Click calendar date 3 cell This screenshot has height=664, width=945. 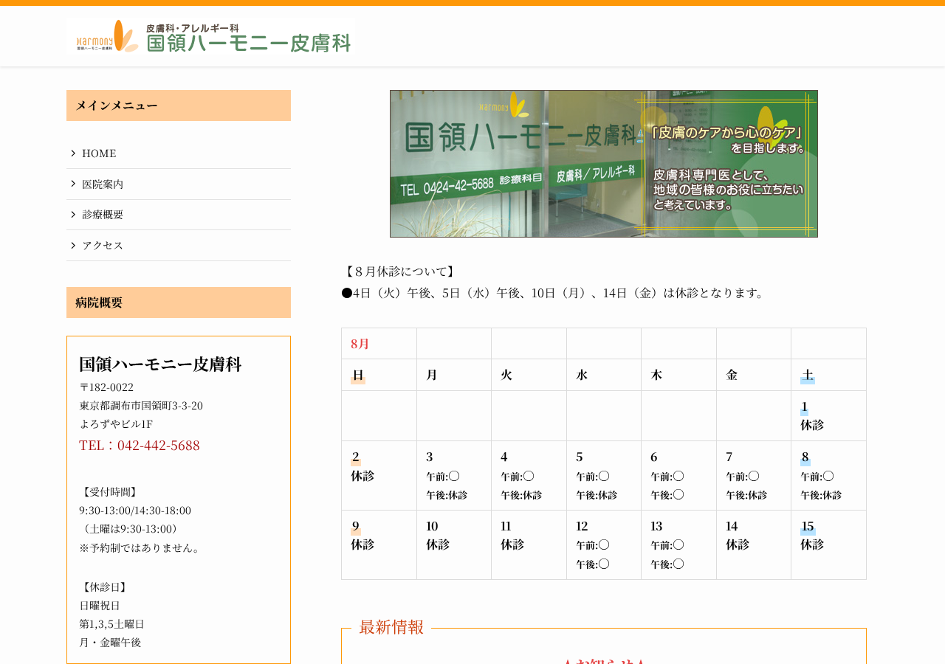(454, 476)
